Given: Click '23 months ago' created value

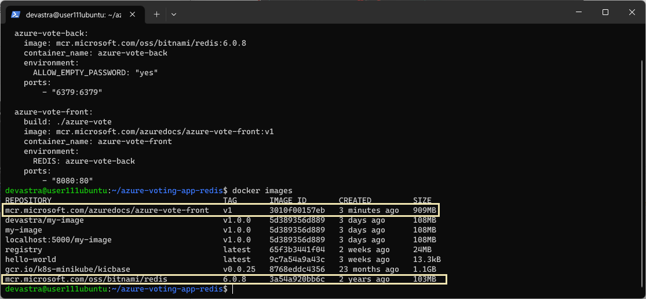Looking at the screenshot, I should pos(368,270).
